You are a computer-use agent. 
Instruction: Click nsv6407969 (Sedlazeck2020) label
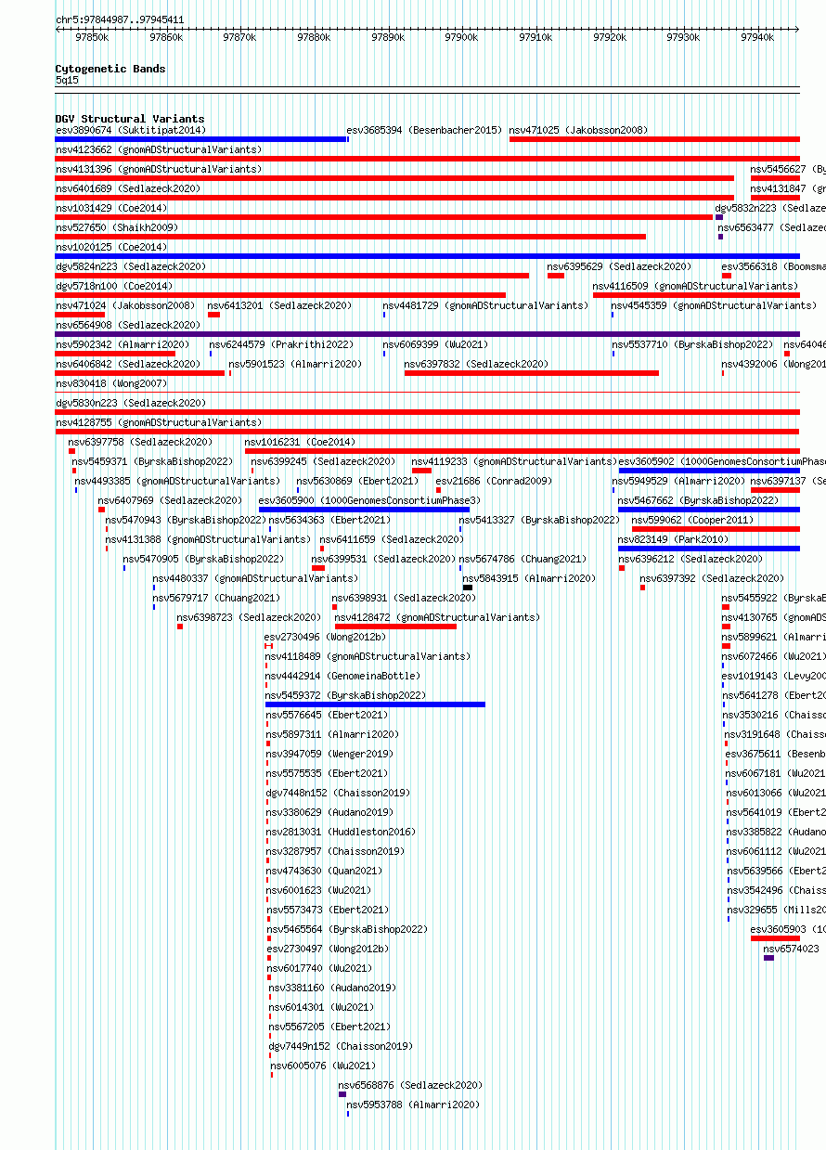coord(170,500)
